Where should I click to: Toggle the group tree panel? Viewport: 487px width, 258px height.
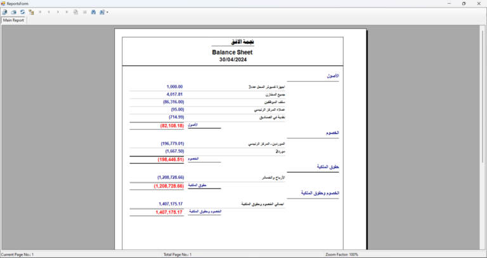(x=31, y=12)
